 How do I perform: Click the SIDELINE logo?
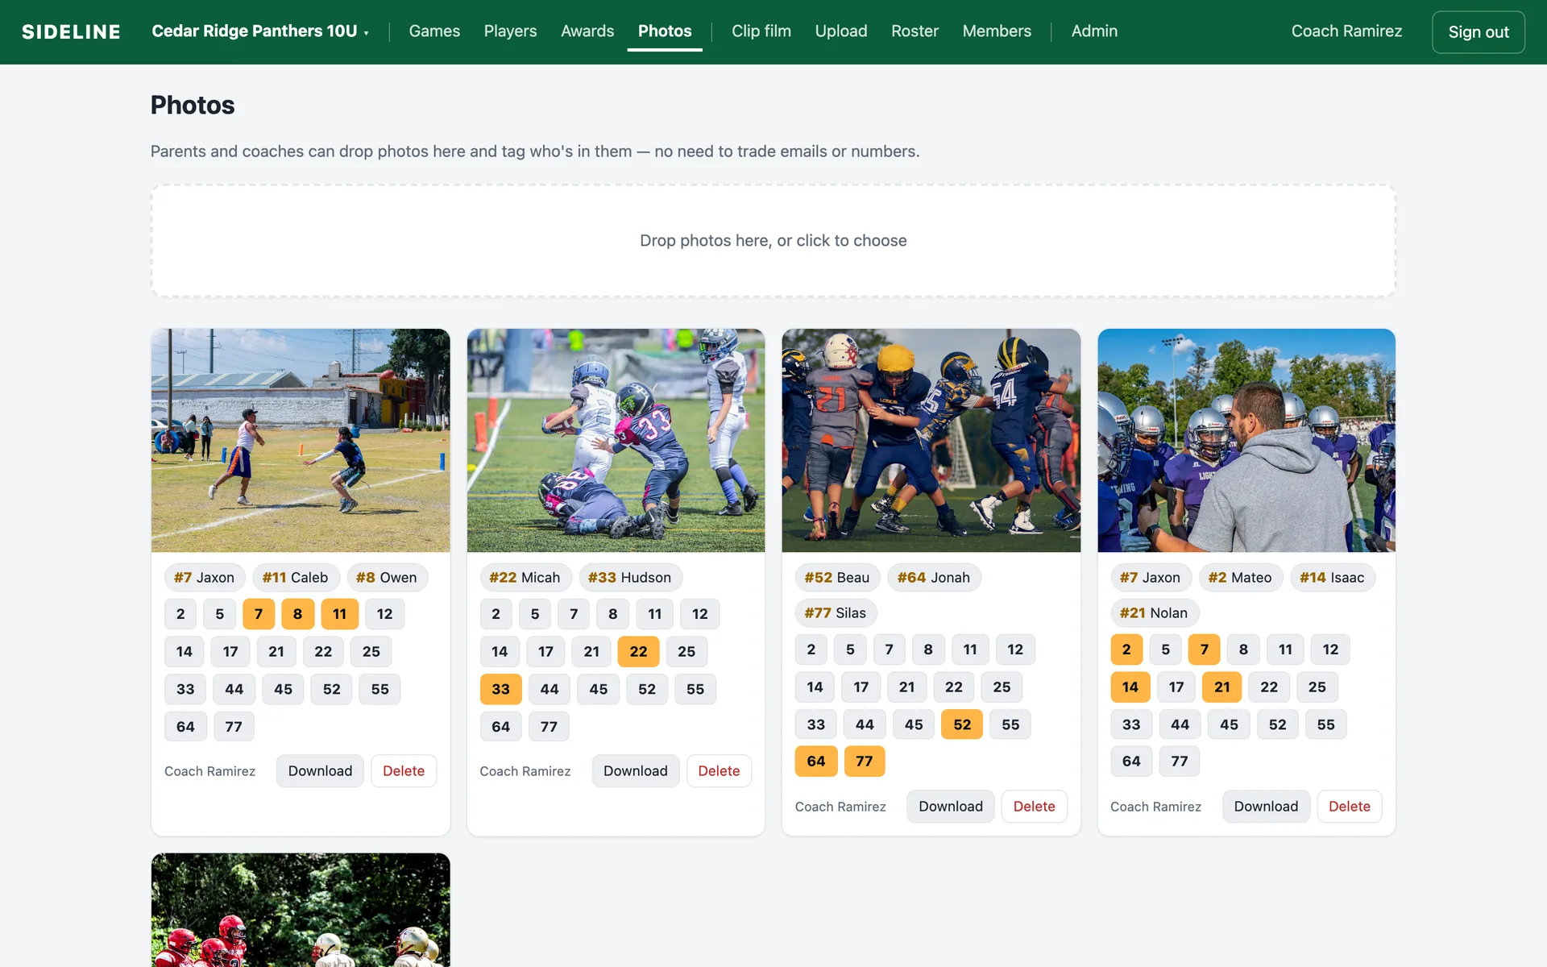click(71, 31)
